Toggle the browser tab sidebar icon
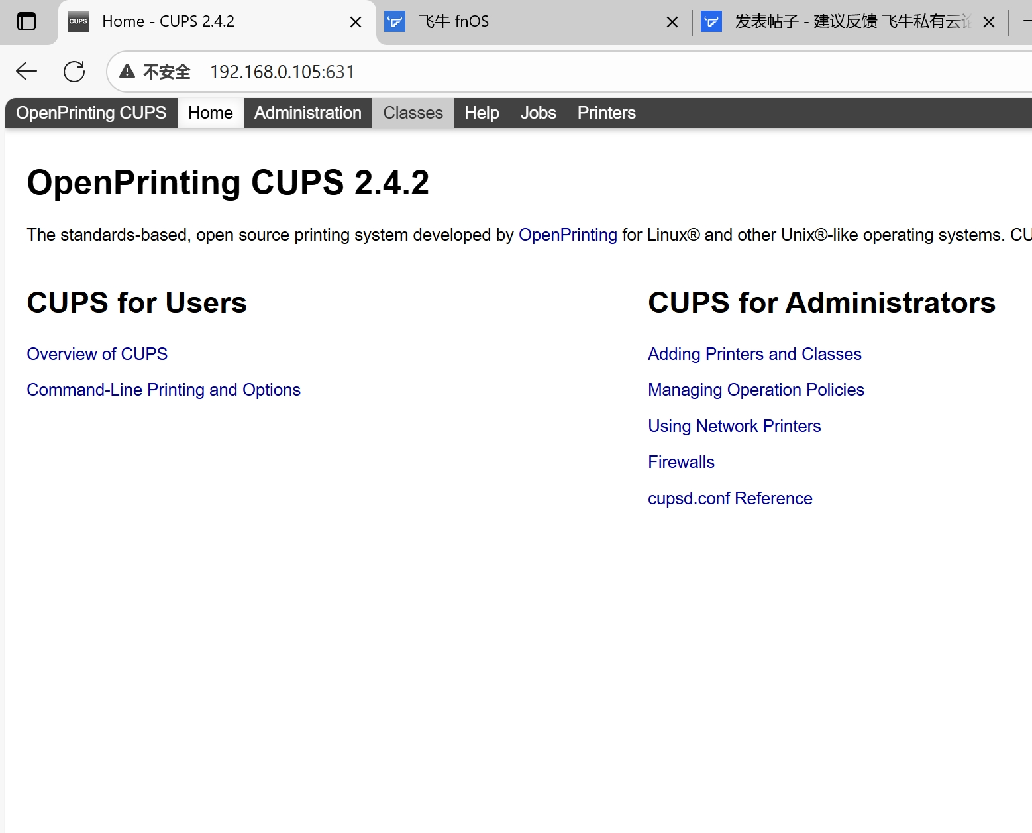Image resolution: width=1032 pixels, height=833 pixels. [x=26, y=22]
